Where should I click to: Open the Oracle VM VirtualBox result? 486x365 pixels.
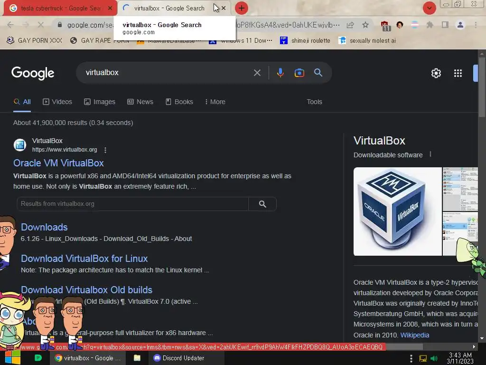[x=58, y=163]
